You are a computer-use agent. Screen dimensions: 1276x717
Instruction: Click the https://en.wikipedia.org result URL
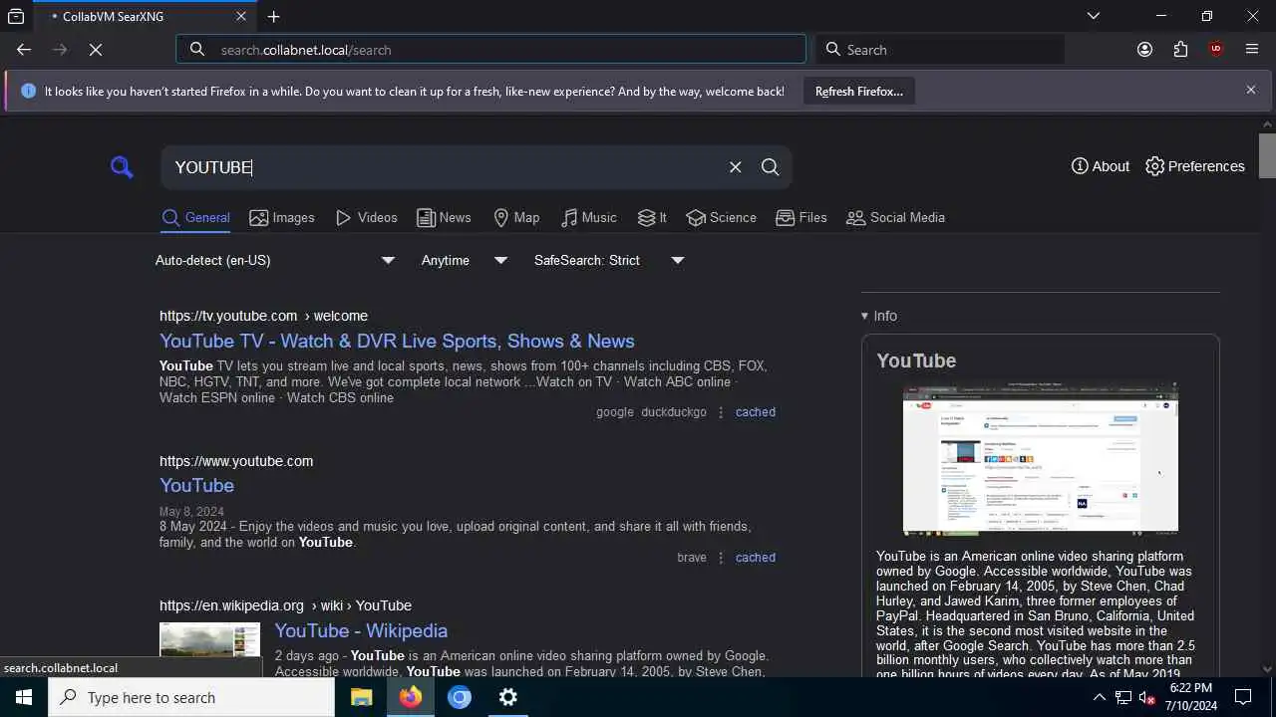[x=285, y=605]
